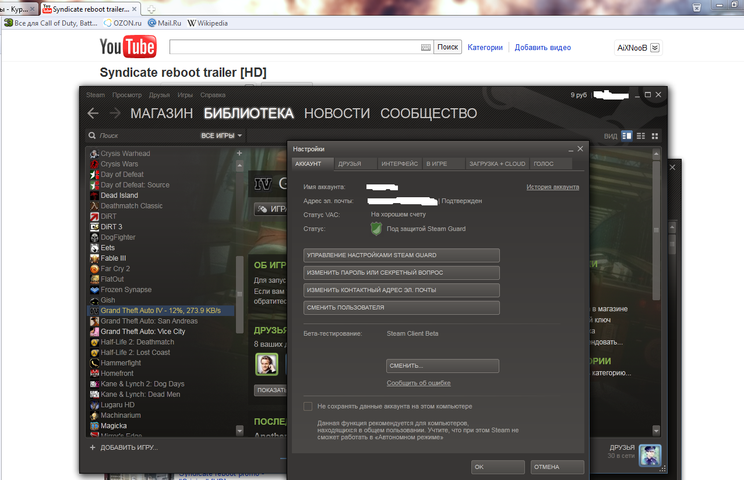The image size is (744, 480).
Task: Open the ВСЕ ИГРЫ filter dropdown
Action: (x=221, y=136)
